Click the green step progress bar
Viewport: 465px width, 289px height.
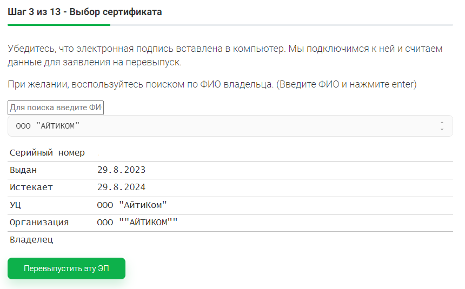[x=59, y=25]
